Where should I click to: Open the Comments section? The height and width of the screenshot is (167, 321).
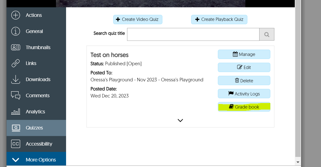(x=36, y=95)
